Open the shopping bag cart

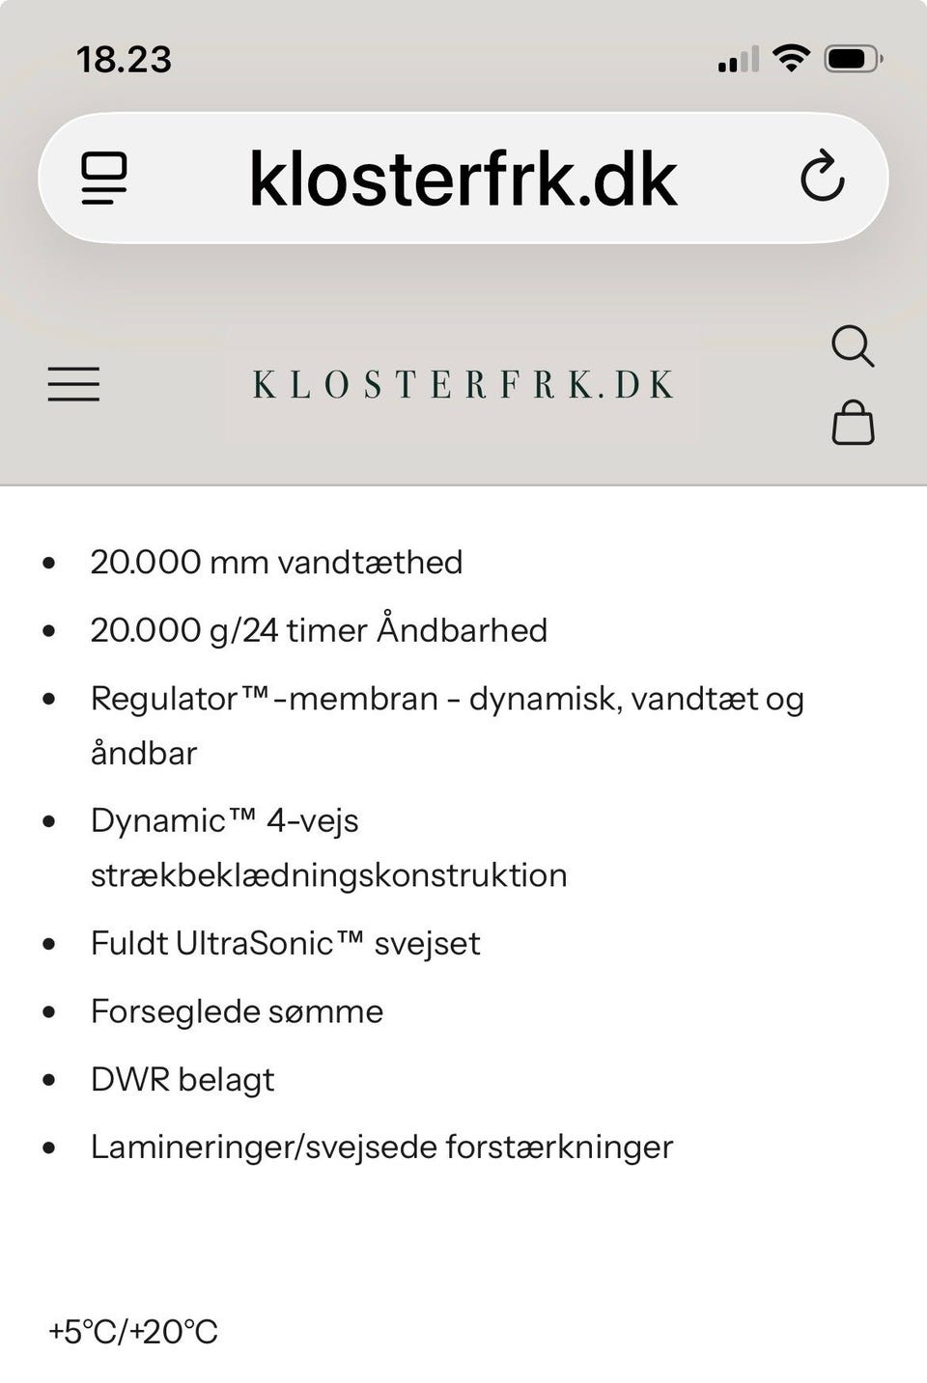[x=853, y=423]
